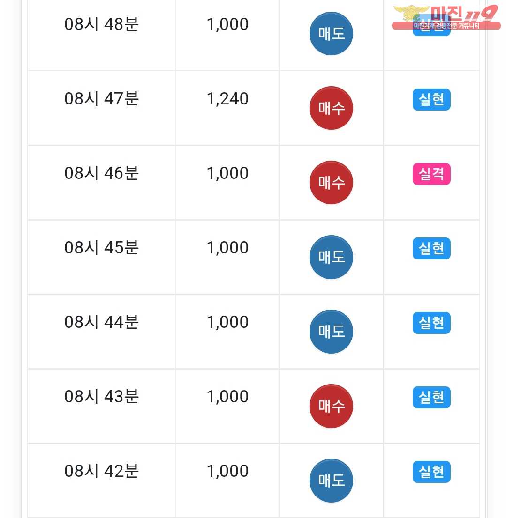The width and height of the screenshot is (506, 518).
Task: Click the 1,000 amount in 08시 42분 row
Action: 227,471
